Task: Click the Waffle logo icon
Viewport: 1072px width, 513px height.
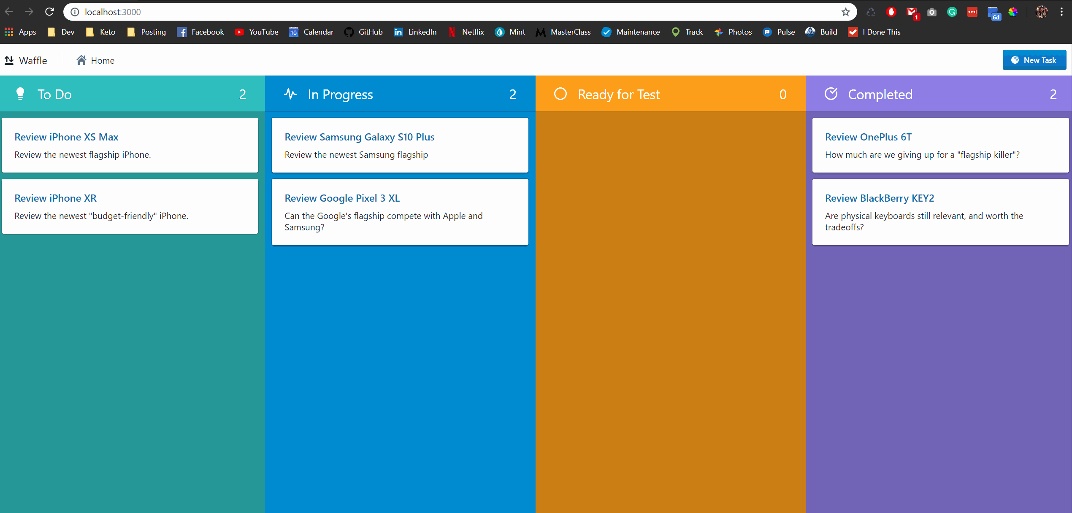Action: 9,60
